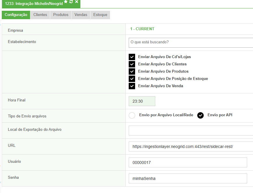Screen dimensions: 253x193
Task: Click the 1 - CURRENT empresa link
Action: coord(142,29)
